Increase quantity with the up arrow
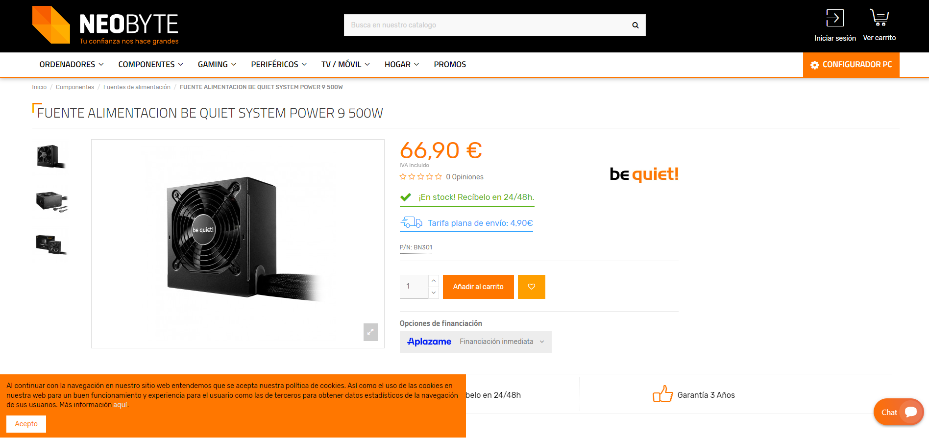The image size is (929, 439). [x=434, y=281]
